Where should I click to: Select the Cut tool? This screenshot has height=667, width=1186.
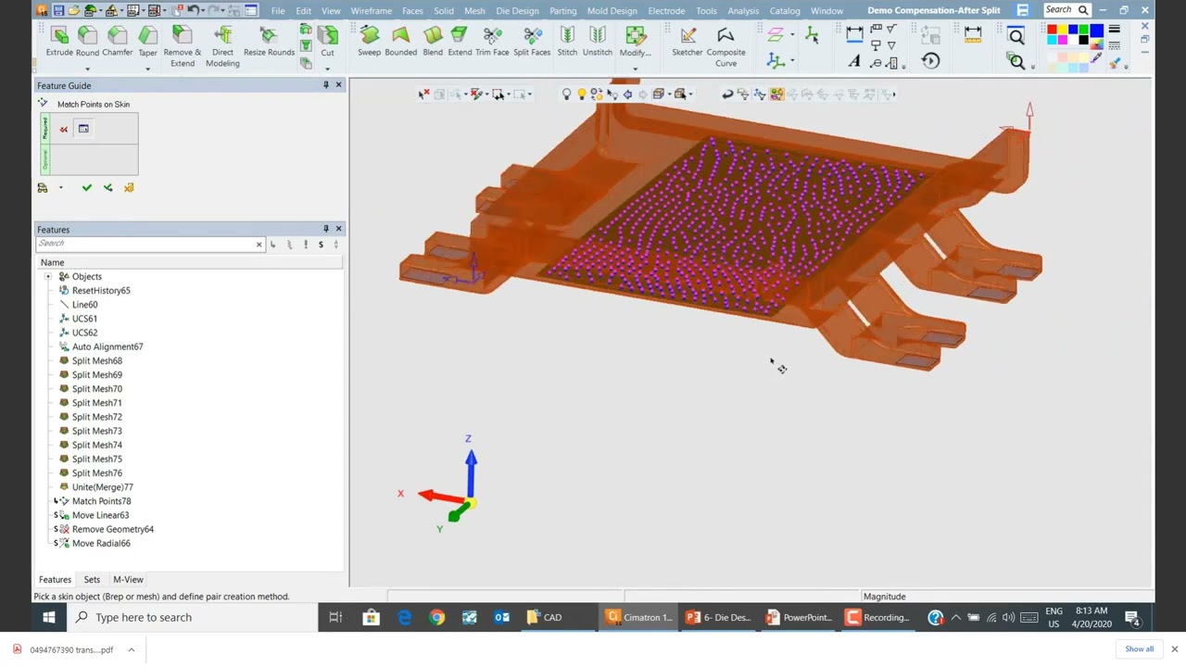click(327, 43)
